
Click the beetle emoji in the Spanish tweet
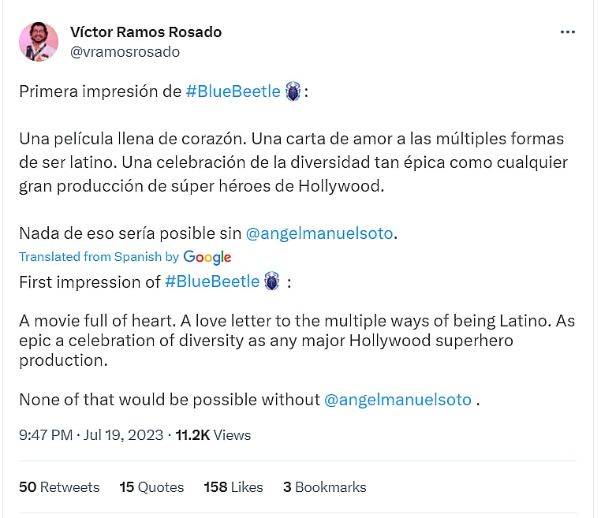tap(293, 91)
